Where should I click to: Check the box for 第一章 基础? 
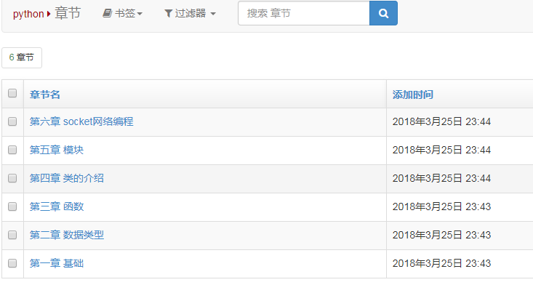coord(12,263)
